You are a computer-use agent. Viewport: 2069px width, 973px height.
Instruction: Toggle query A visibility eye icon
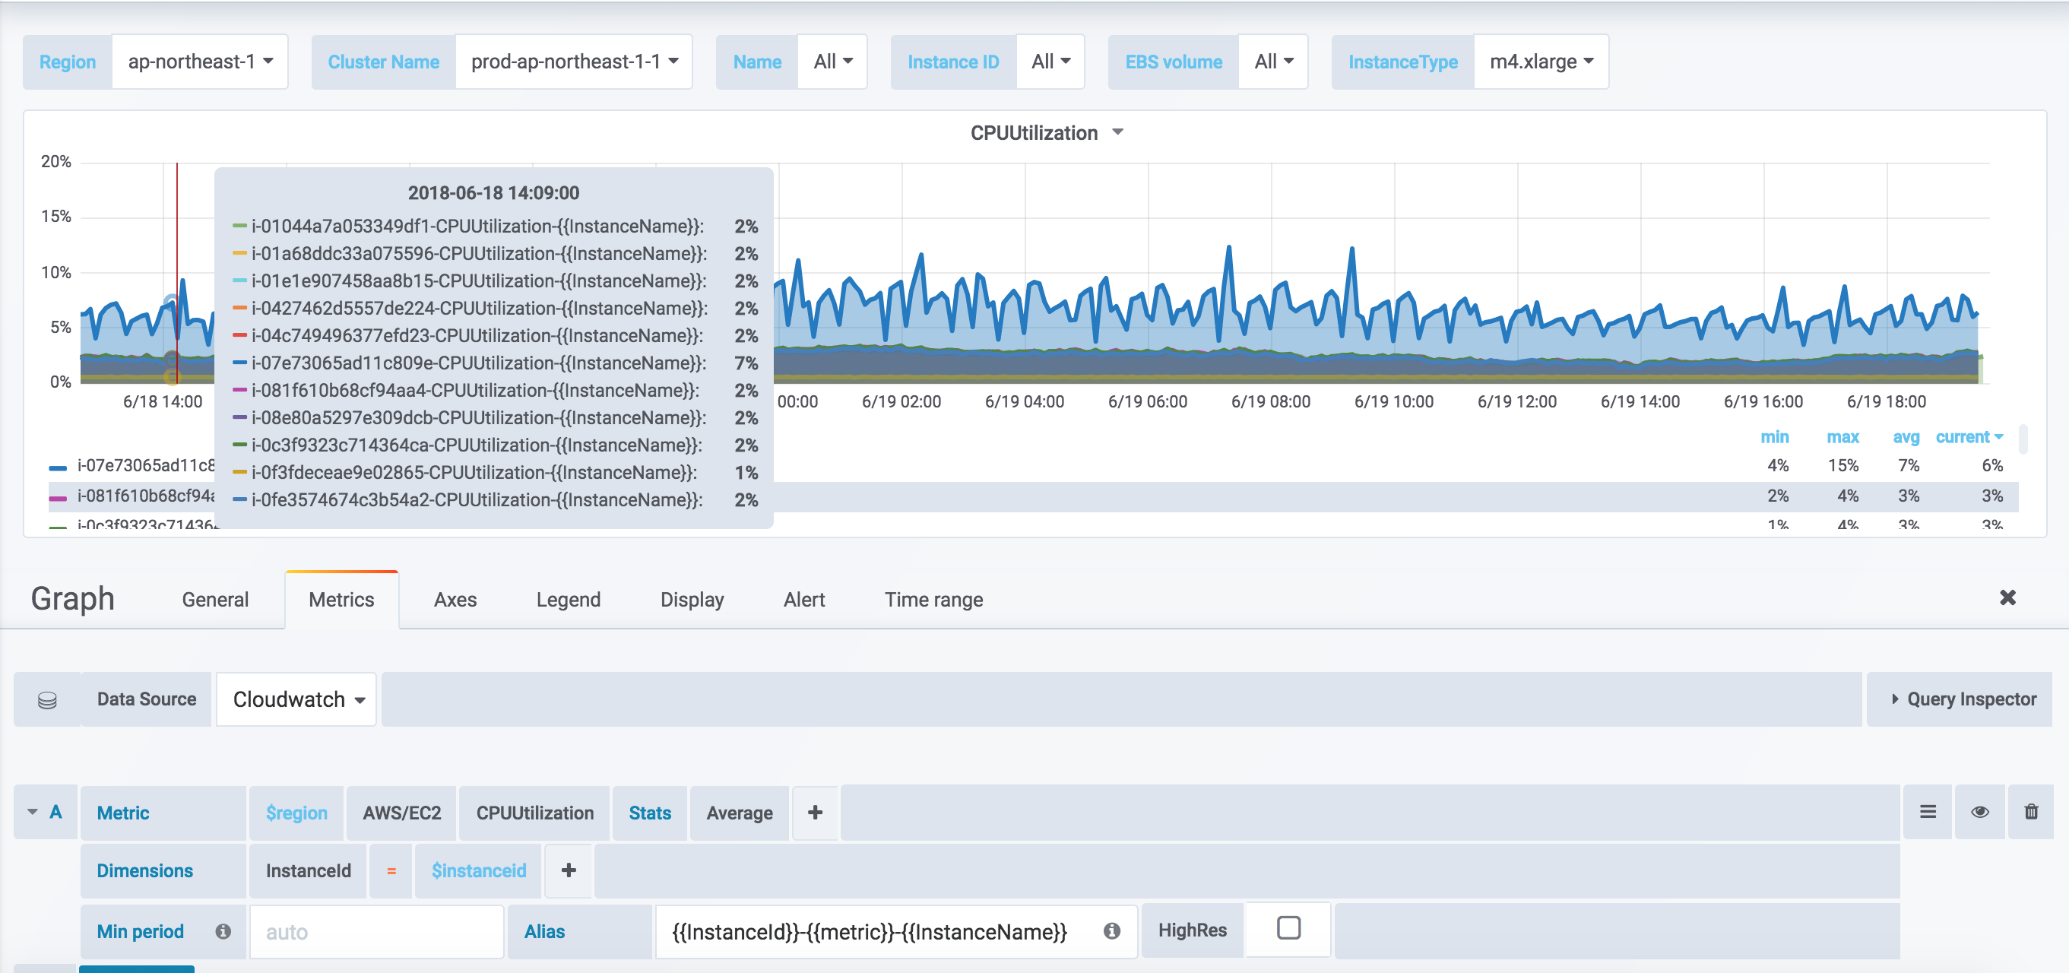(1979, 812)
